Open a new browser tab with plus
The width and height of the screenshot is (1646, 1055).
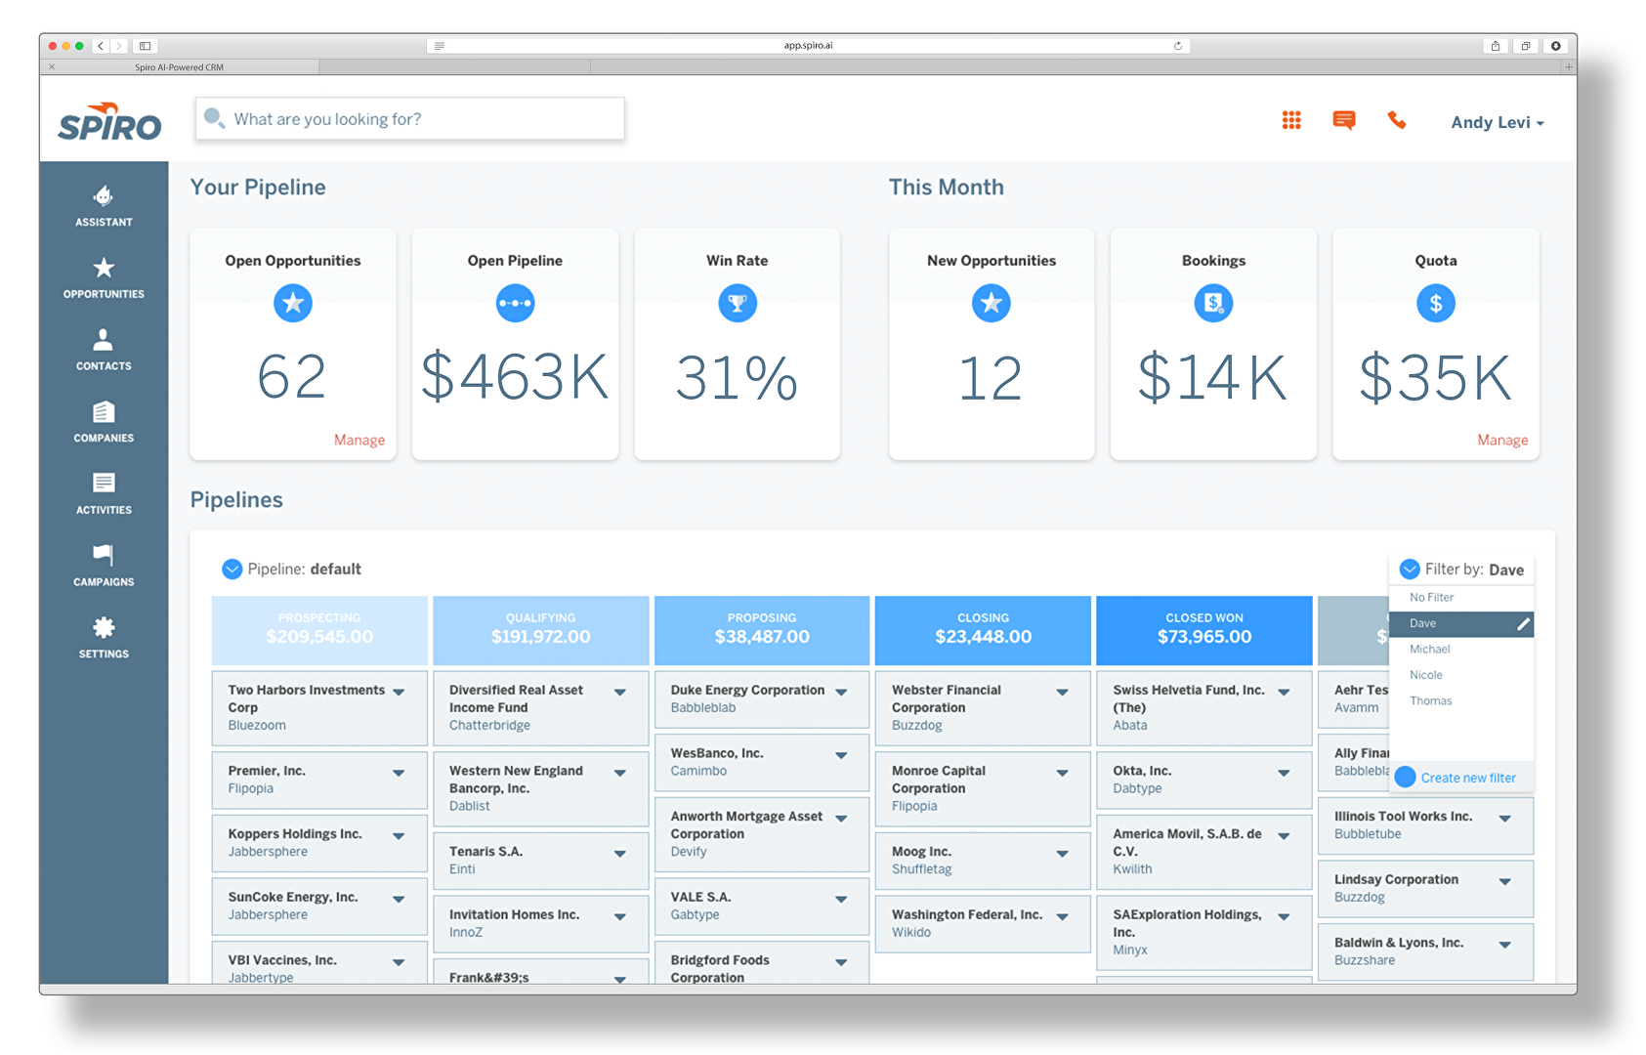(x=1569, y=67)
